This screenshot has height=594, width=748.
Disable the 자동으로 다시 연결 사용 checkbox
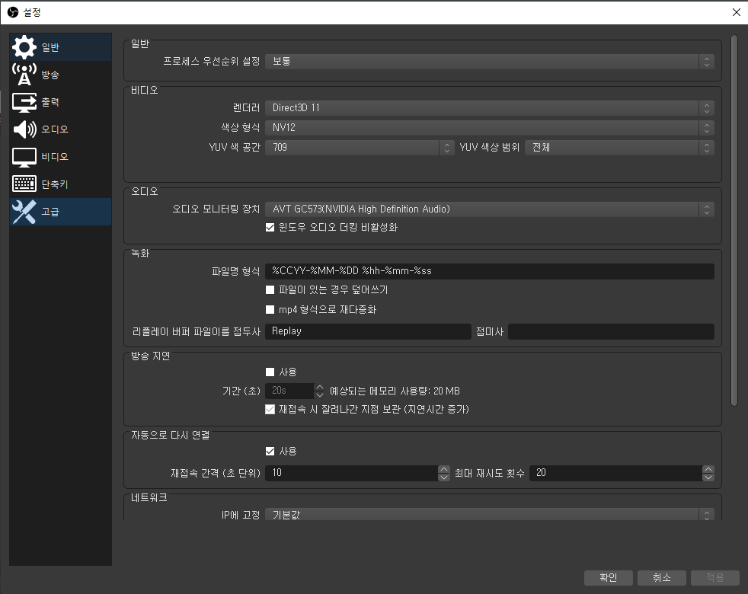tap(270, 451)
